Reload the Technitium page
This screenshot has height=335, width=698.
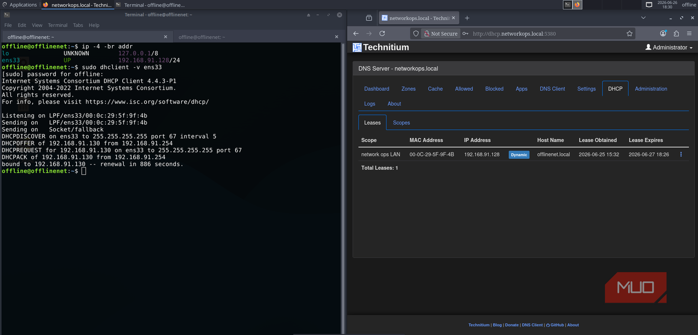coord(382,33)
